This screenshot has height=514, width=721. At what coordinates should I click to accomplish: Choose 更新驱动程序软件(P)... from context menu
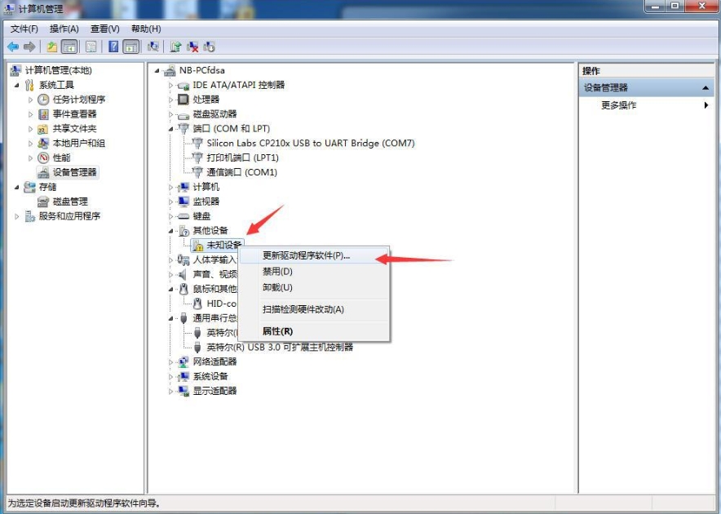pos(306,255)
